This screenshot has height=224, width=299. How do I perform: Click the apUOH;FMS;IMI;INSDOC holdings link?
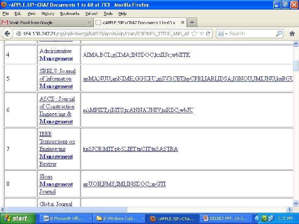point(124,184)
